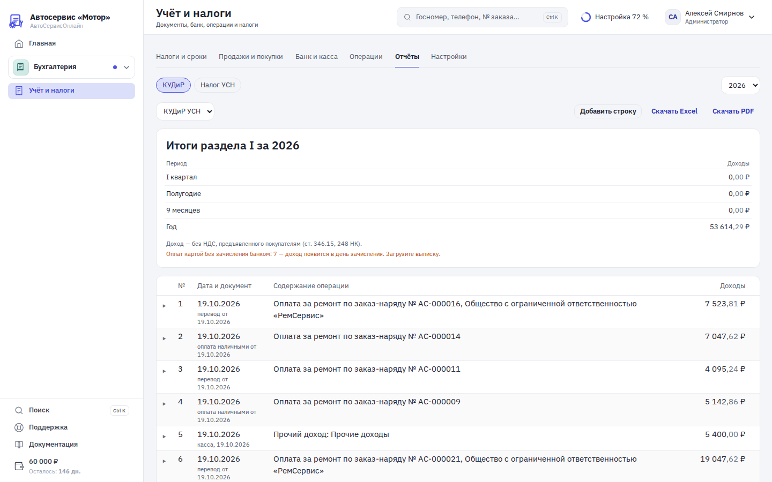
Task: Open Поддержка via the lifebuoy icon
Action: (19, 427)
